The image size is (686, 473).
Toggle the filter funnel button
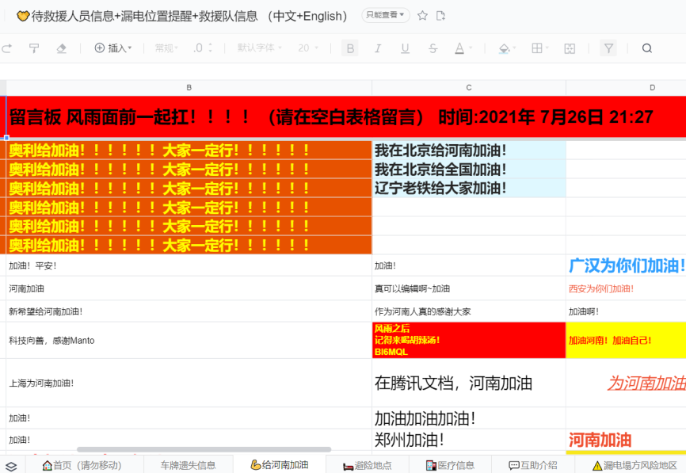(x=608, y=48)
